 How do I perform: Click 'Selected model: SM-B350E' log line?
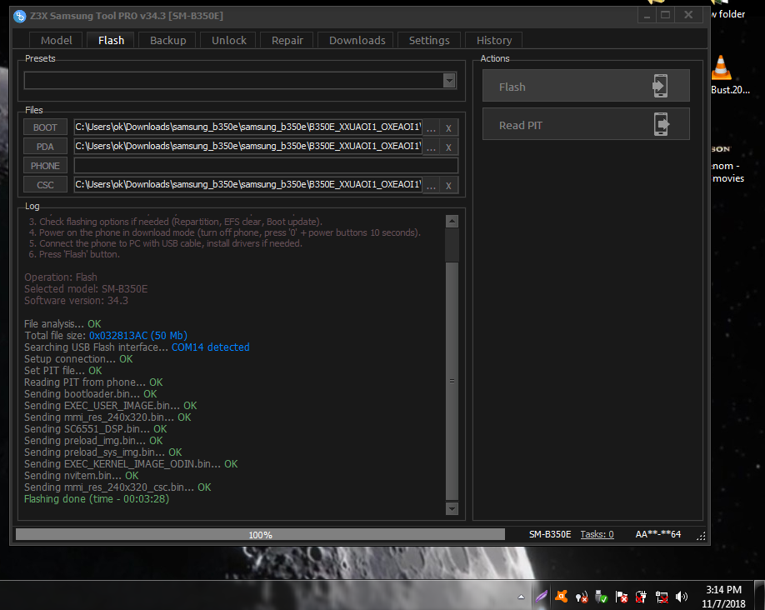(x=86, y=289)
